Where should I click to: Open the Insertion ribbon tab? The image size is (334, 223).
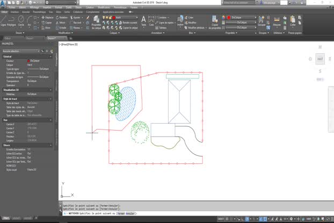(14, 11)
